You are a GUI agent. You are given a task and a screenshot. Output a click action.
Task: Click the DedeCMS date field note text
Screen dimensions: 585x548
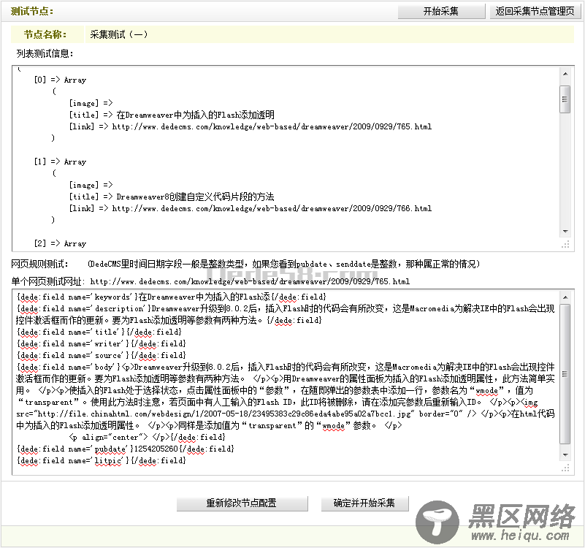[284, 265]
